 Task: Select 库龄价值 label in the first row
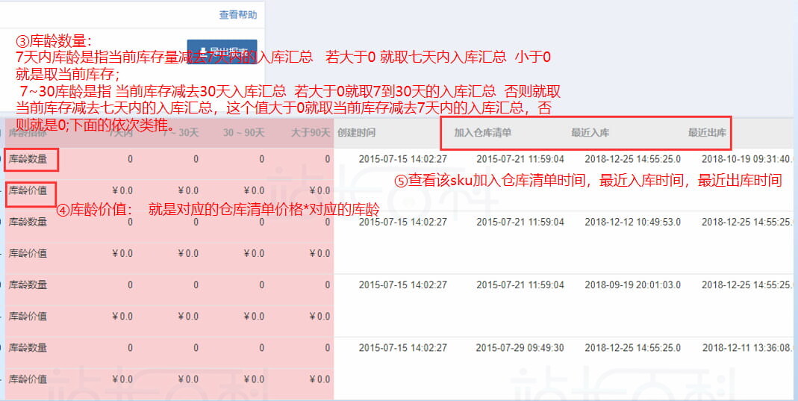pyautogui.click(x=28, y=190)
